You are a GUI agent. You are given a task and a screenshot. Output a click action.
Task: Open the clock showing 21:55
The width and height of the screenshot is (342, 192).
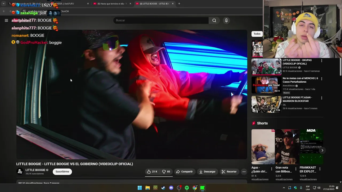[x=329, y=188]
